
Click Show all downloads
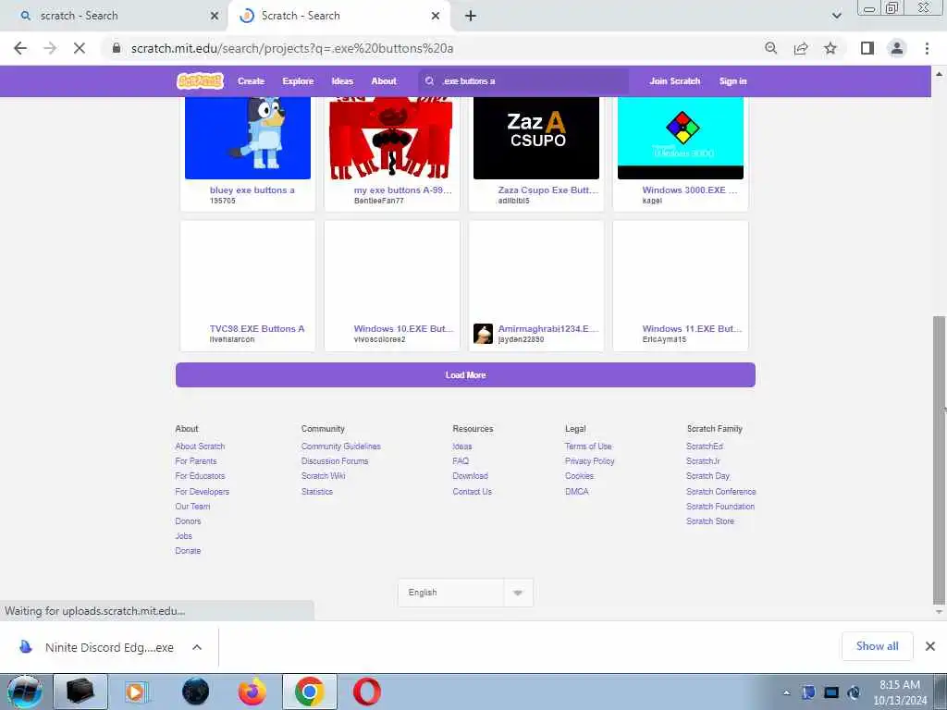coord(877,646)
